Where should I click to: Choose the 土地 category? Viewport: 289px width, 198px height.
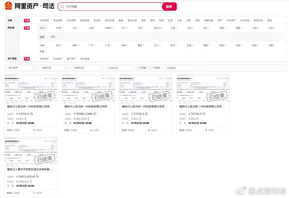pyautogui.click(x=179, y=21)
